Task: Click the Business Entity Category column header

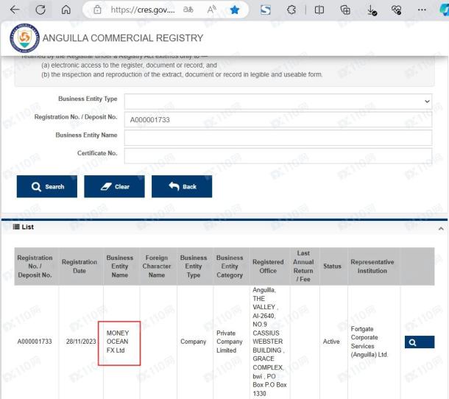Action: coord(230,266)
